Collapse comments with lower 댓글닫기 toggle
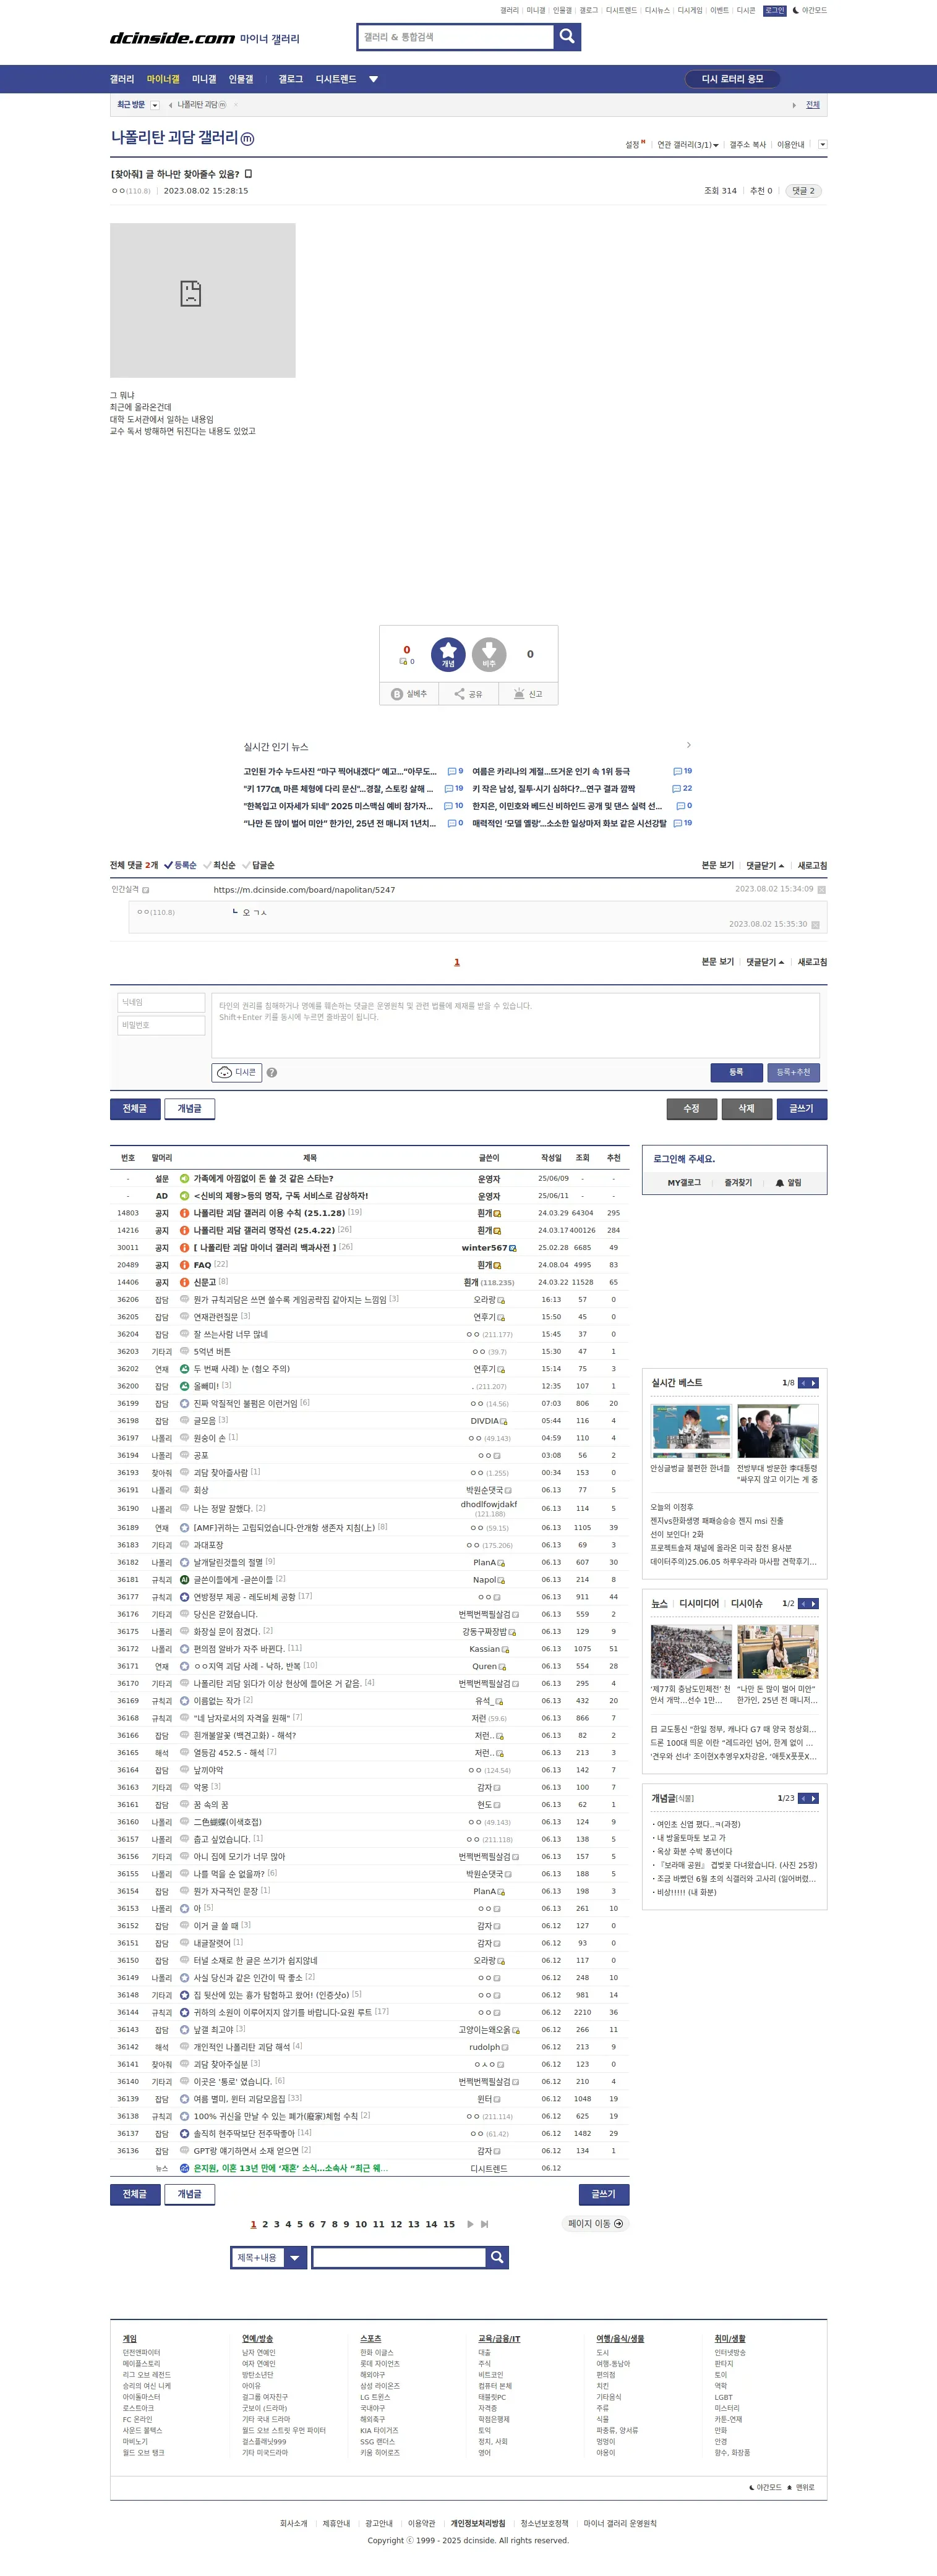The image size is (937, 2576). click(x=765, y=962)
